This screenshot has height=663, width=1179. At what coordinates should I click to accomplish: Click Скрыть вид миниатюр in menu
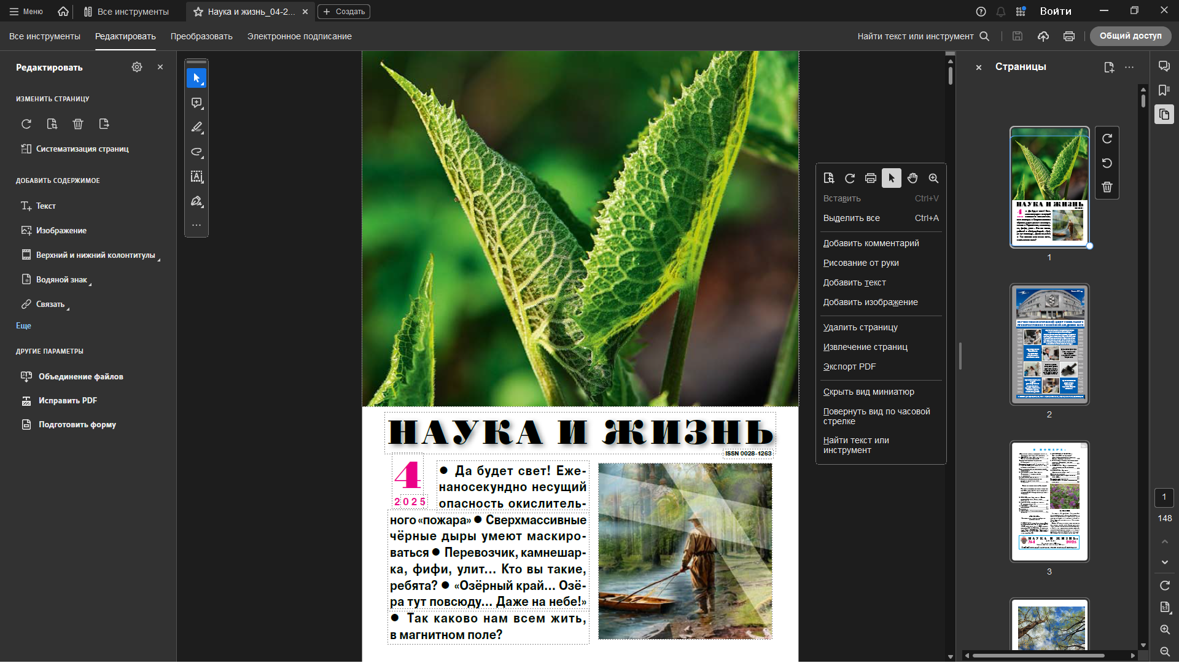pos(868,392)
